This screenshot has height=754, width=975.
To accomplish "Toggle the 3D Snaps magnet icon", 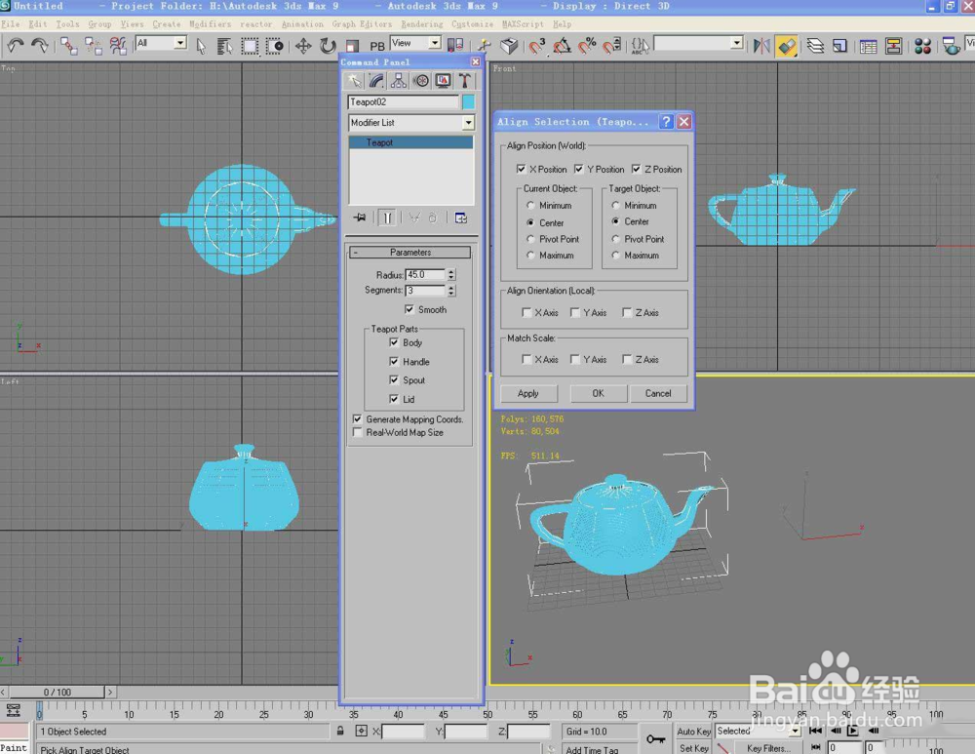I will pos(536,46).
